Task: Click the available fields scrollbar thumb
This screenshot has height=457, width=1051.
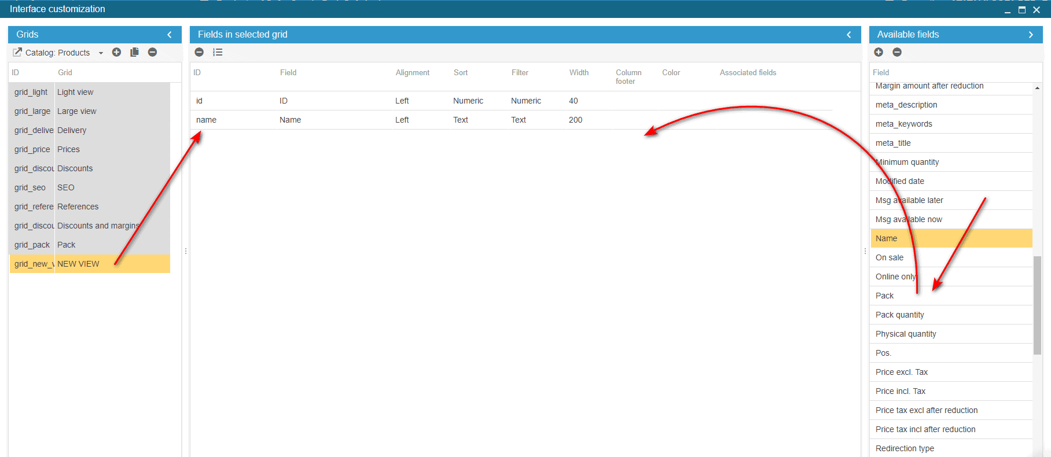Action: (1037, 304)
